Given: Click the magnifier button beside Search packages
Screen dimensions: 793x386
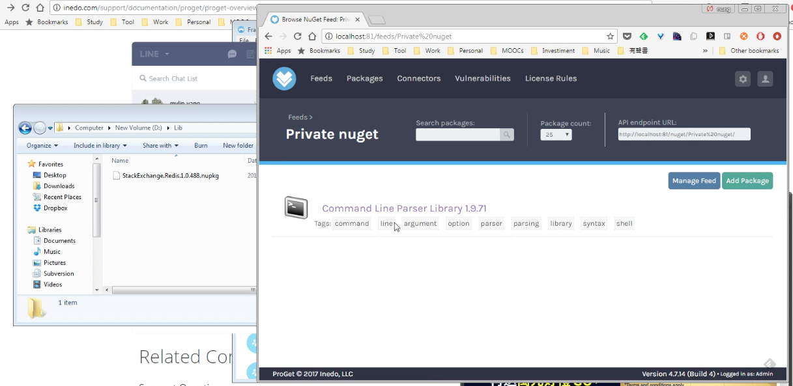Looking at the screenshot, I should pyautogui.click(x=506, y=135).
